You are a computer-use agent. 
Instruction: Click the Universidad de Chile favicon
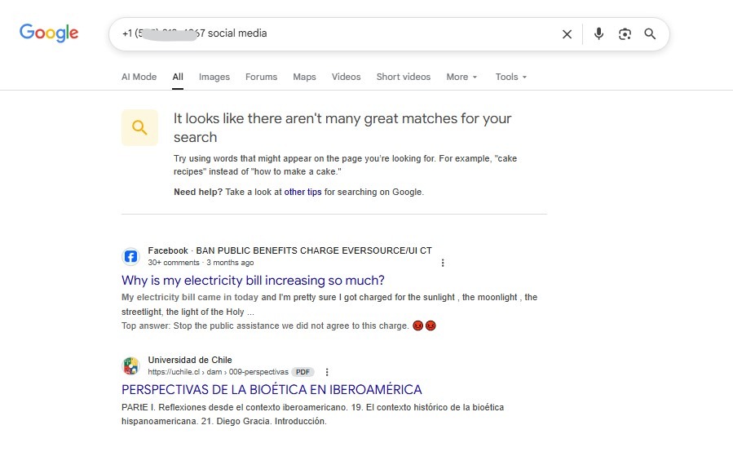[130, 365]
